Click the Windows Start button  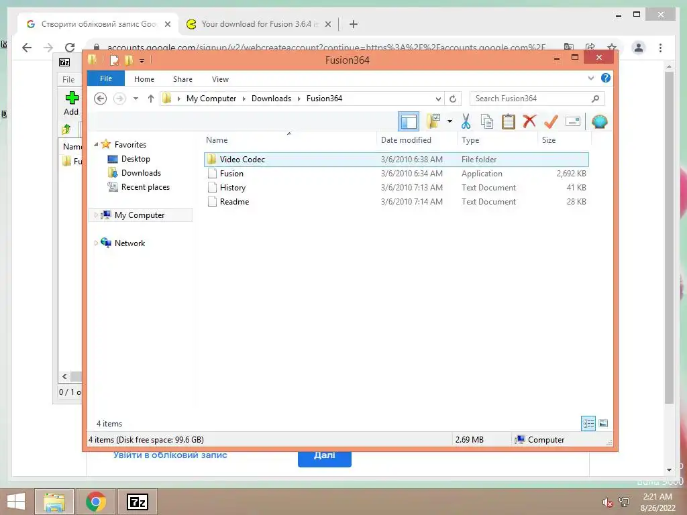(16, 502)
